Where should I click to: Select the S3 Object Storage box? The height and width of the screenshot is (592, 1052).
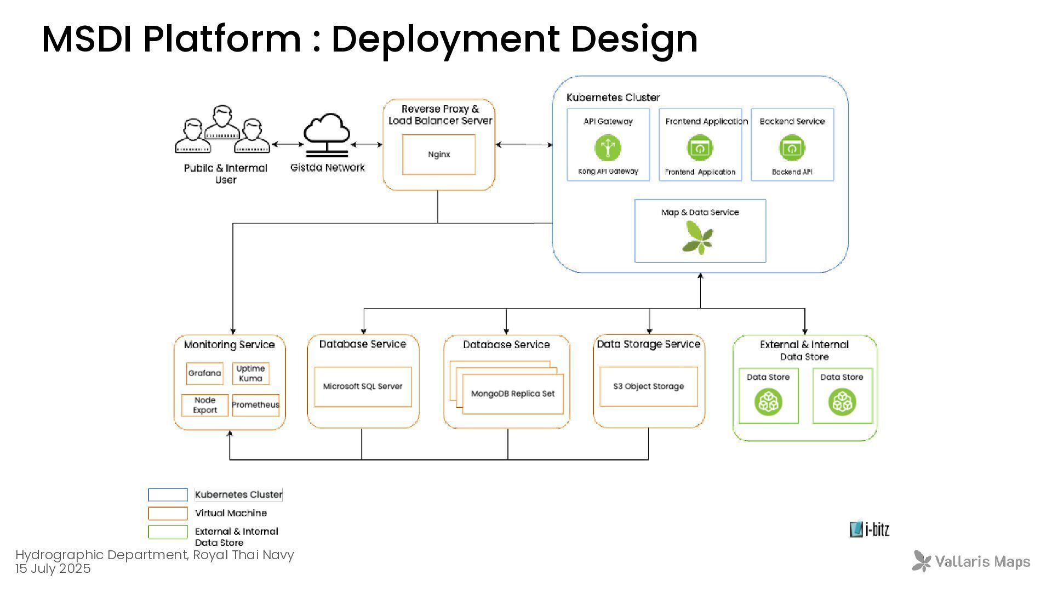click(x=649, y=386)
